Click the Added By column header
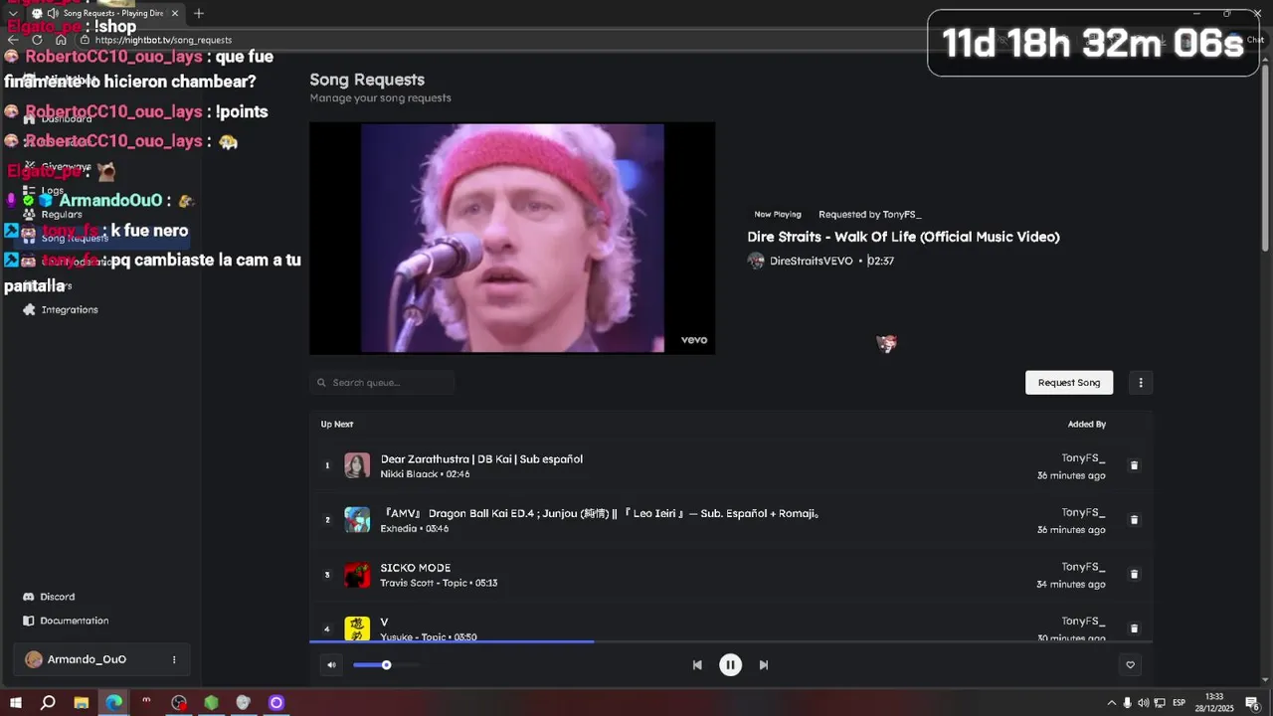The width and height of the screenshot is (1273, 716). (1086, 424)
